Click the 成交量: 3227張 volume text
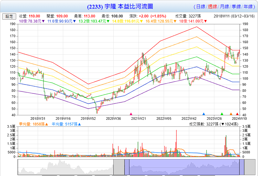258x176 pixels. [x=188, y=16]
